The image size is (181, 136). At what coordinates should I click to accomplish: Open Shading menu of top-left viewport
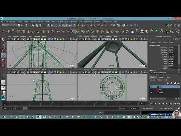[x=15, y=37]
